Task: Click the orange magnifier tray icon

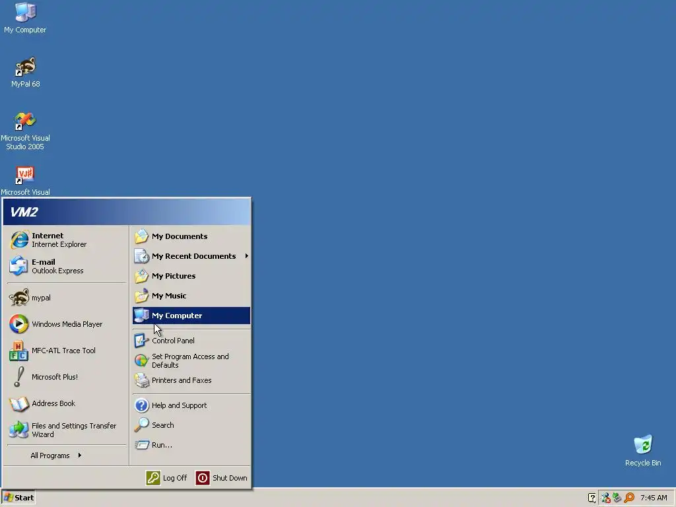Action: pyautogui.click(x=629, y=498)
